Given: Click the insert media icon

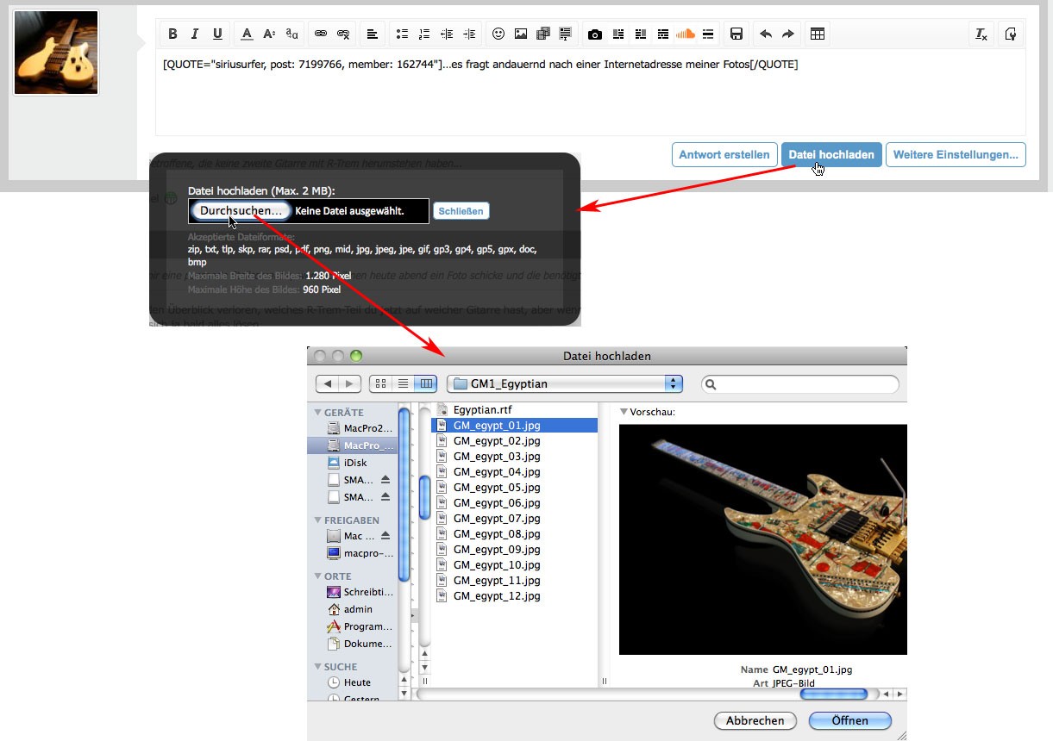Looking at the screenshot, I should 543,34.
